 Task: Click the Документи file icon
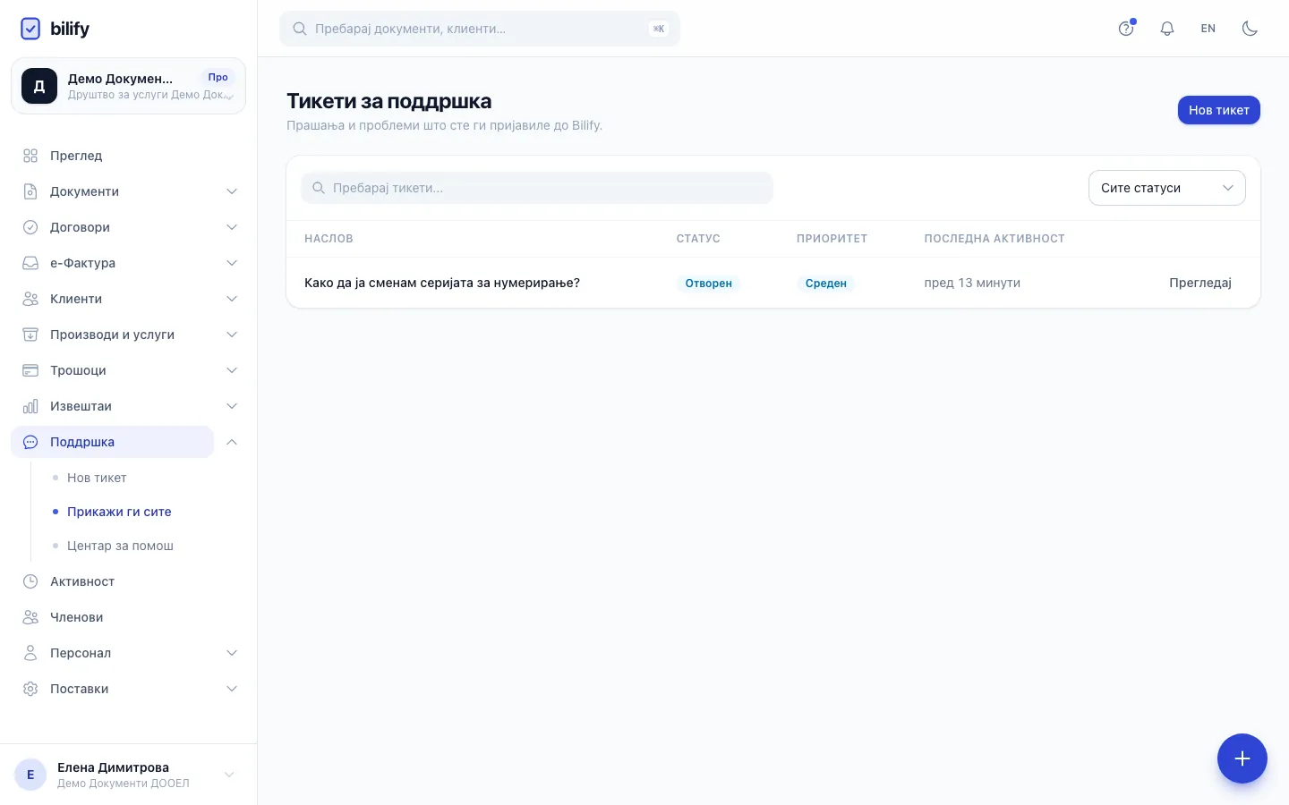click(x=30, y=191)
